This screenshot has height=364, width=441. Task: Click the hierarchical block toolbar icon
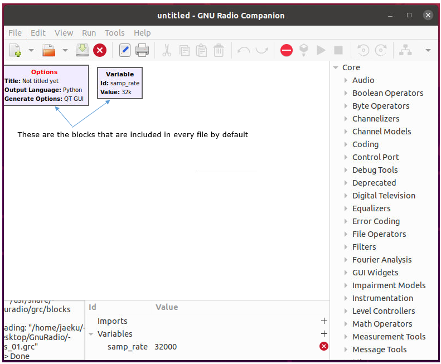click(x=405, y=50)
